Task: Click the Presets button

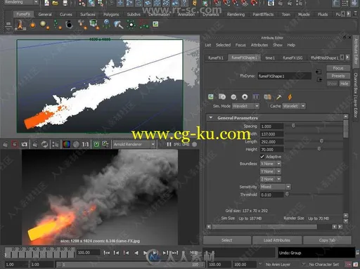Action: click(338, 76)
